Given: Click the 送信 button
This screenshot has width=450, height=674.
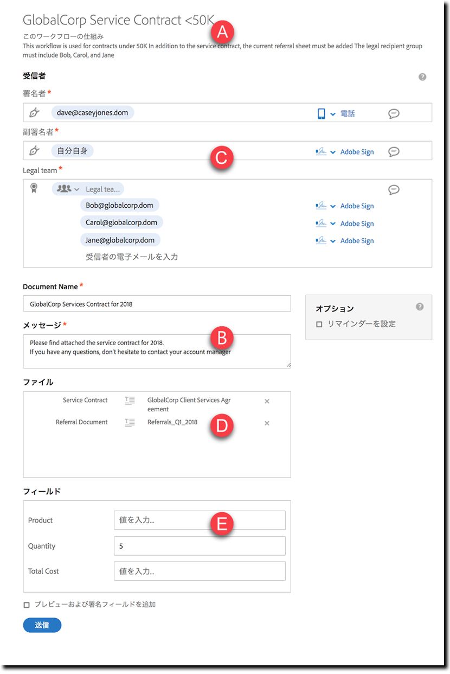Looking at the screenshot, I should point(42,625).
